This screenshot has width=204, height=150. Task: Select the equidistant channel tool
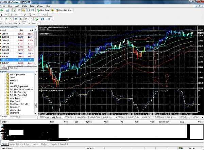coord(25,15)
